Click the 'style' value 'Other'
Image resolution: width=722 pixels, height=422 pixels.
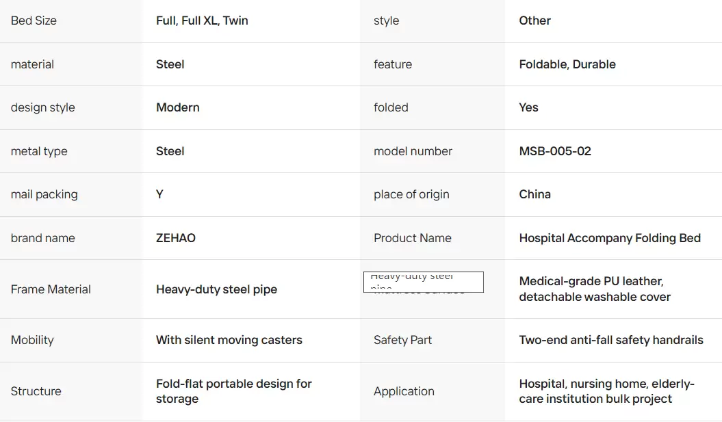534,21
